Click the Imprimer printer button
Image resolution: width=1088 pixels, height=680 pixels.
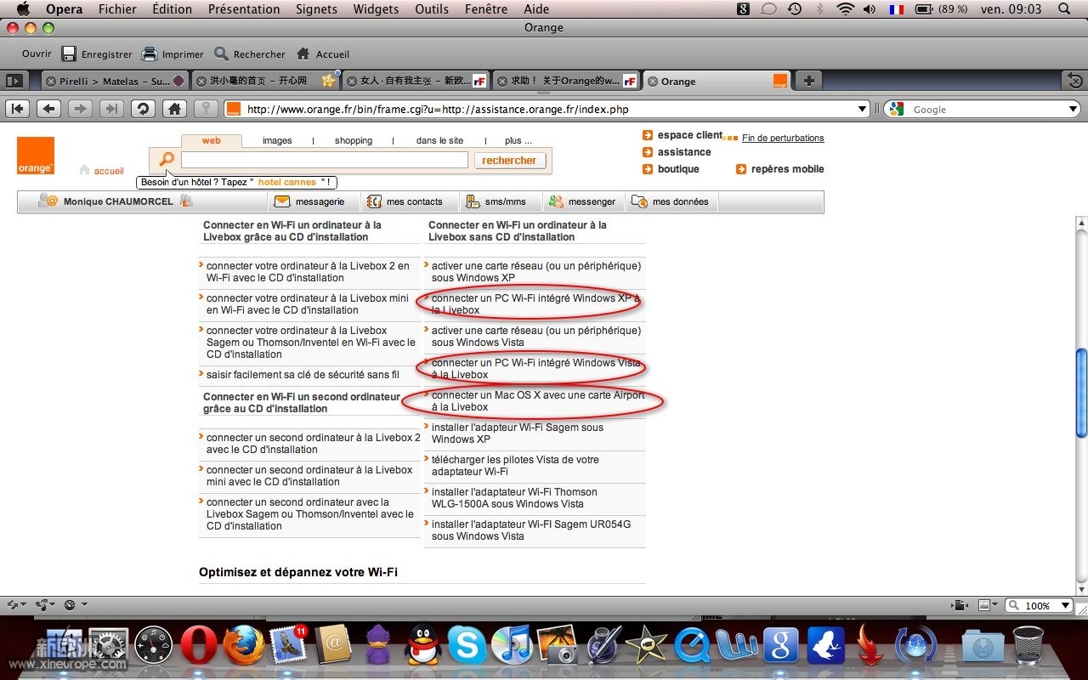[173, 54]
